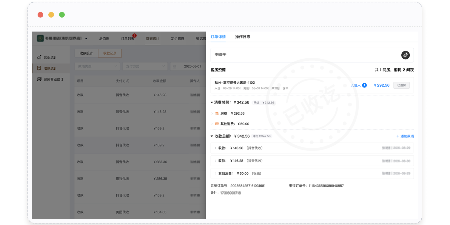Open the calendar icon beside 2026-08-01
Image resolution: width=450 pixels, height=225 pixels.
[175, 67]
